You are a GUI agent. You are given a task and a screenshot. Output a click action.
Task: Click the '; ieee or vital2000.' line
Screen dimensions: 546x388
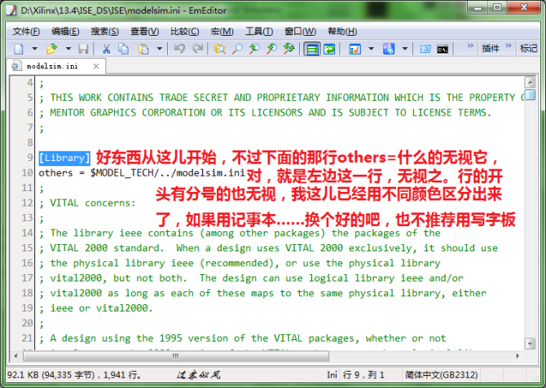[96, 308]
